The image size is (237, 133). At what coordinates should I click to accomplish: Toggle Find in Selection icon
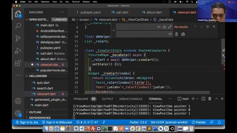pos(208,27)
